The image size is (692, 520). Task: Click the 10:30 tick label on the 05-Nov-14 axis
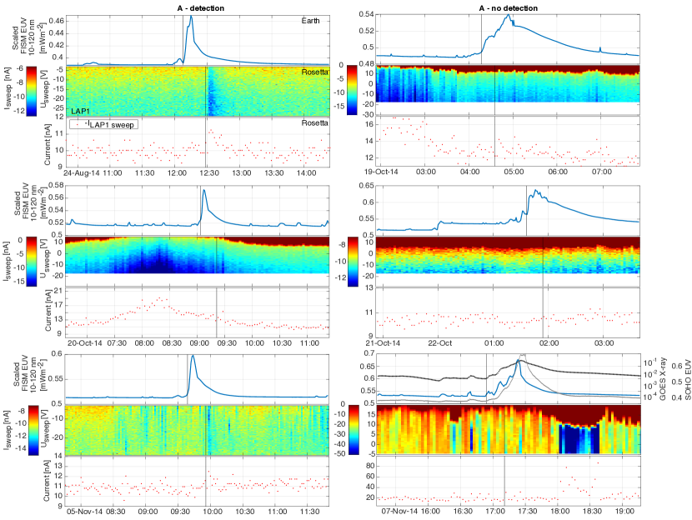(x=244, y=512)
